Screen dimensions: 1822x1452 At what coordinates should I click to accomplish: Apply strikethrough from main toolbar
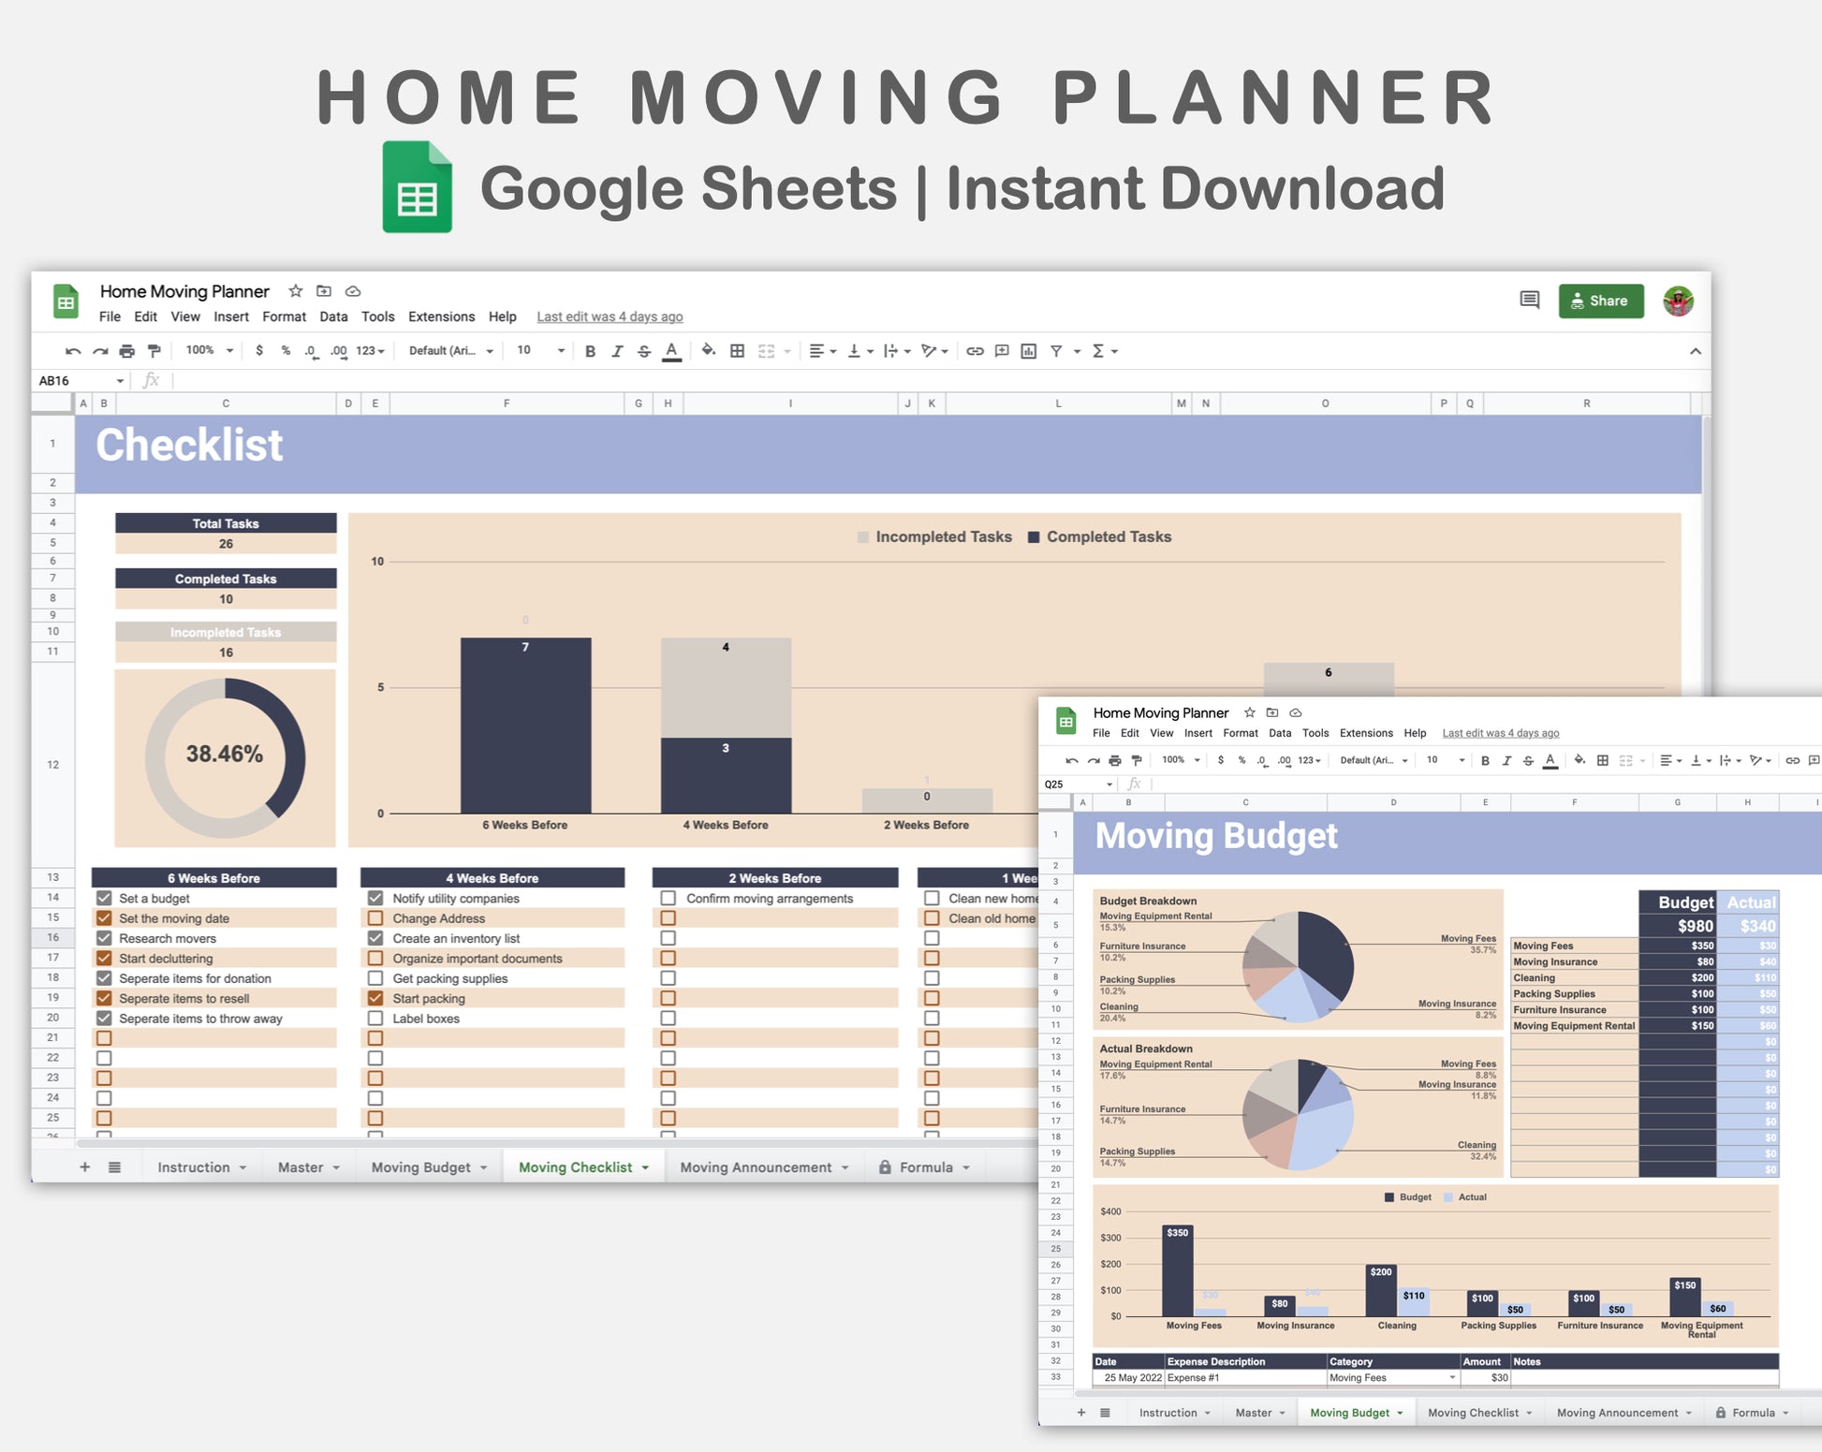644,351
